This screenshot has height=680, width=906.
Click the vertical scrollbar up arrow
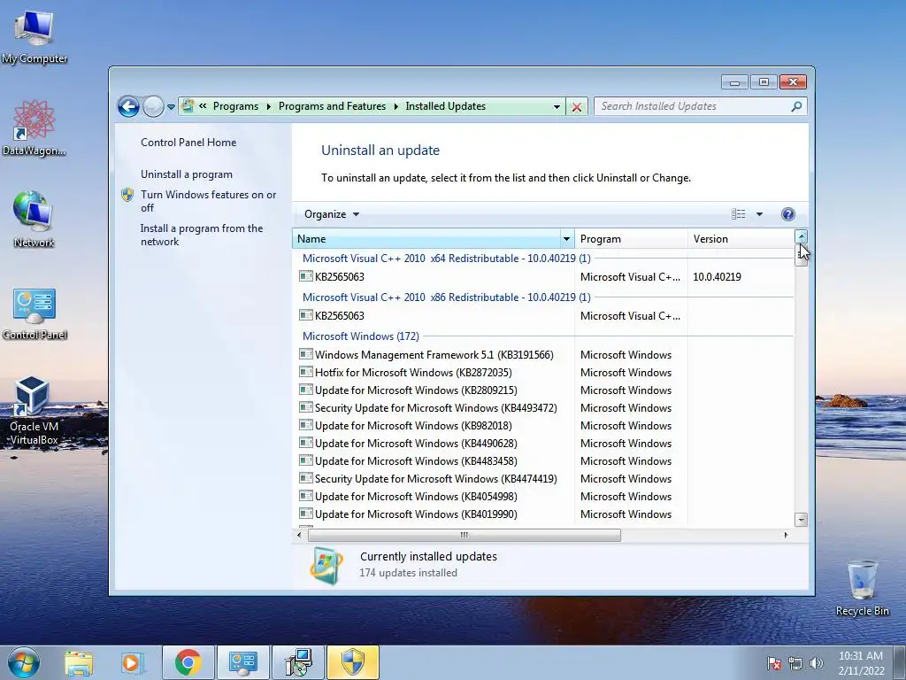[x=801, y=236]
